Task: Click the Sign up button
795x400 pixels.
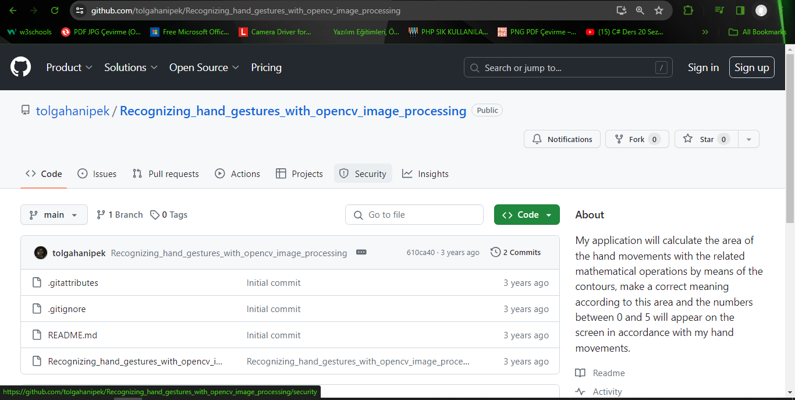Action: pyautogui.click(x=751, y=68)
